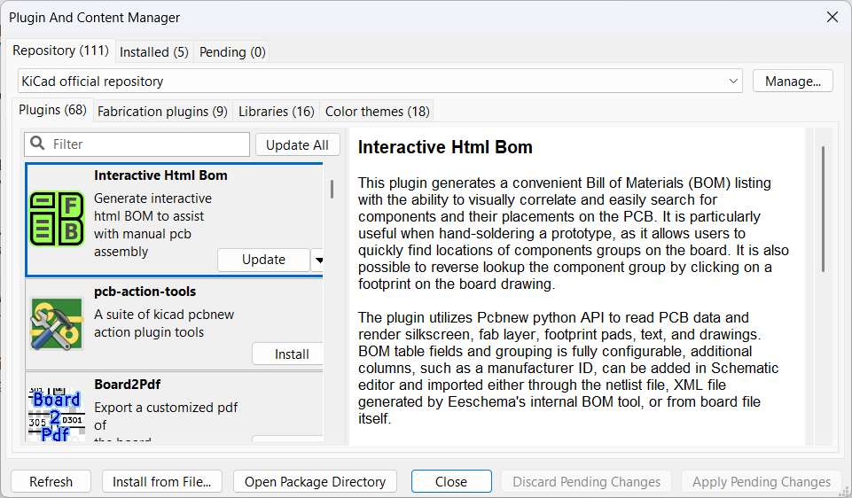Click 'Interactive Html Bom' title in list

tap(160, 175)
